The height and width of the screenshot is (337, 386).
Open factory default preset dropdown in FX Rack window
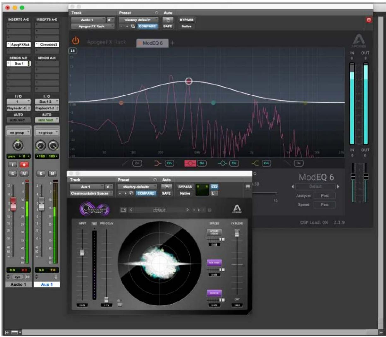coord(139,20)
